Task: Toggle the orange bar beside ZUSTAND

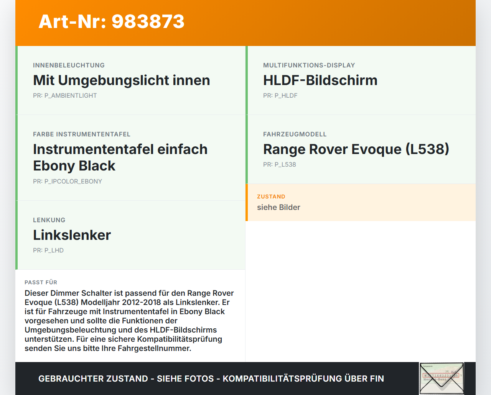Action: [247, 202]
